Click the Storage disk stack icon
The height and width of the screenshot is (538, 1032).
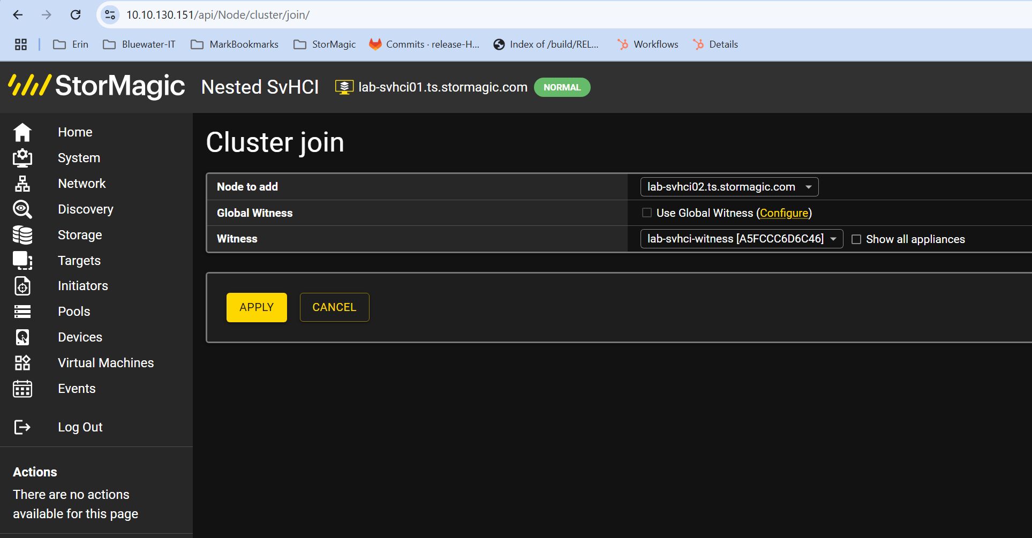point(22,235)
